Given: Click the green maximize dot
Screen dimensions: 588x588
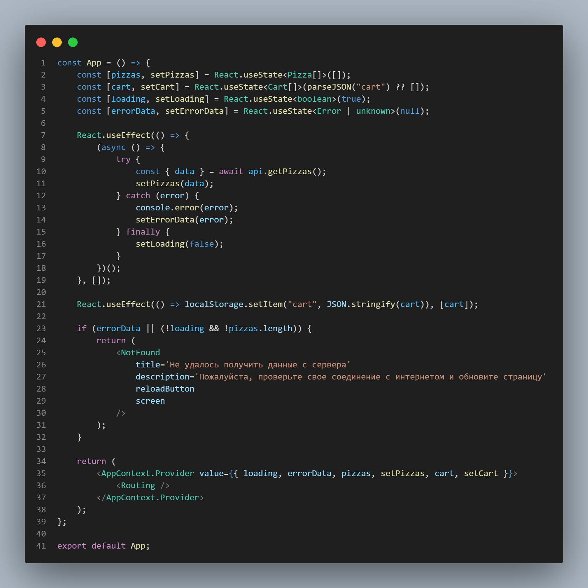Looking at the screenshot, I should click(73, 42).
